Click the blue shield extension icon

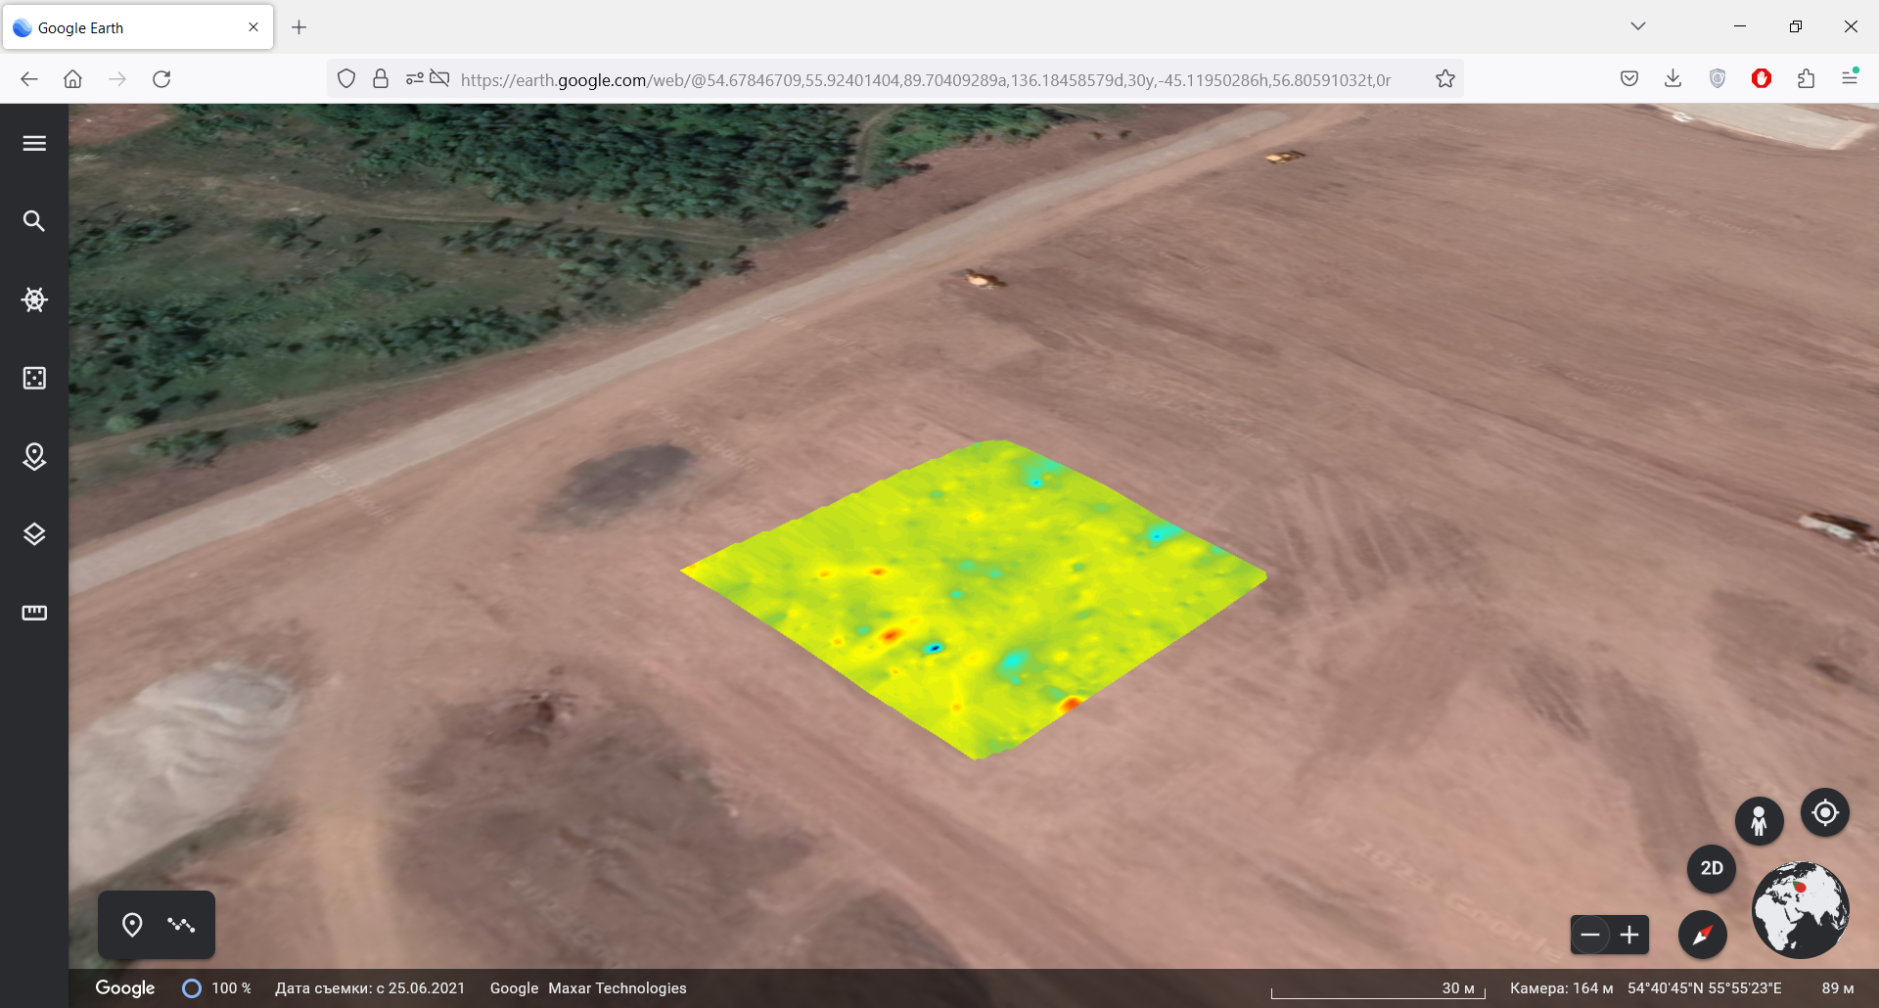point(1718,79)
